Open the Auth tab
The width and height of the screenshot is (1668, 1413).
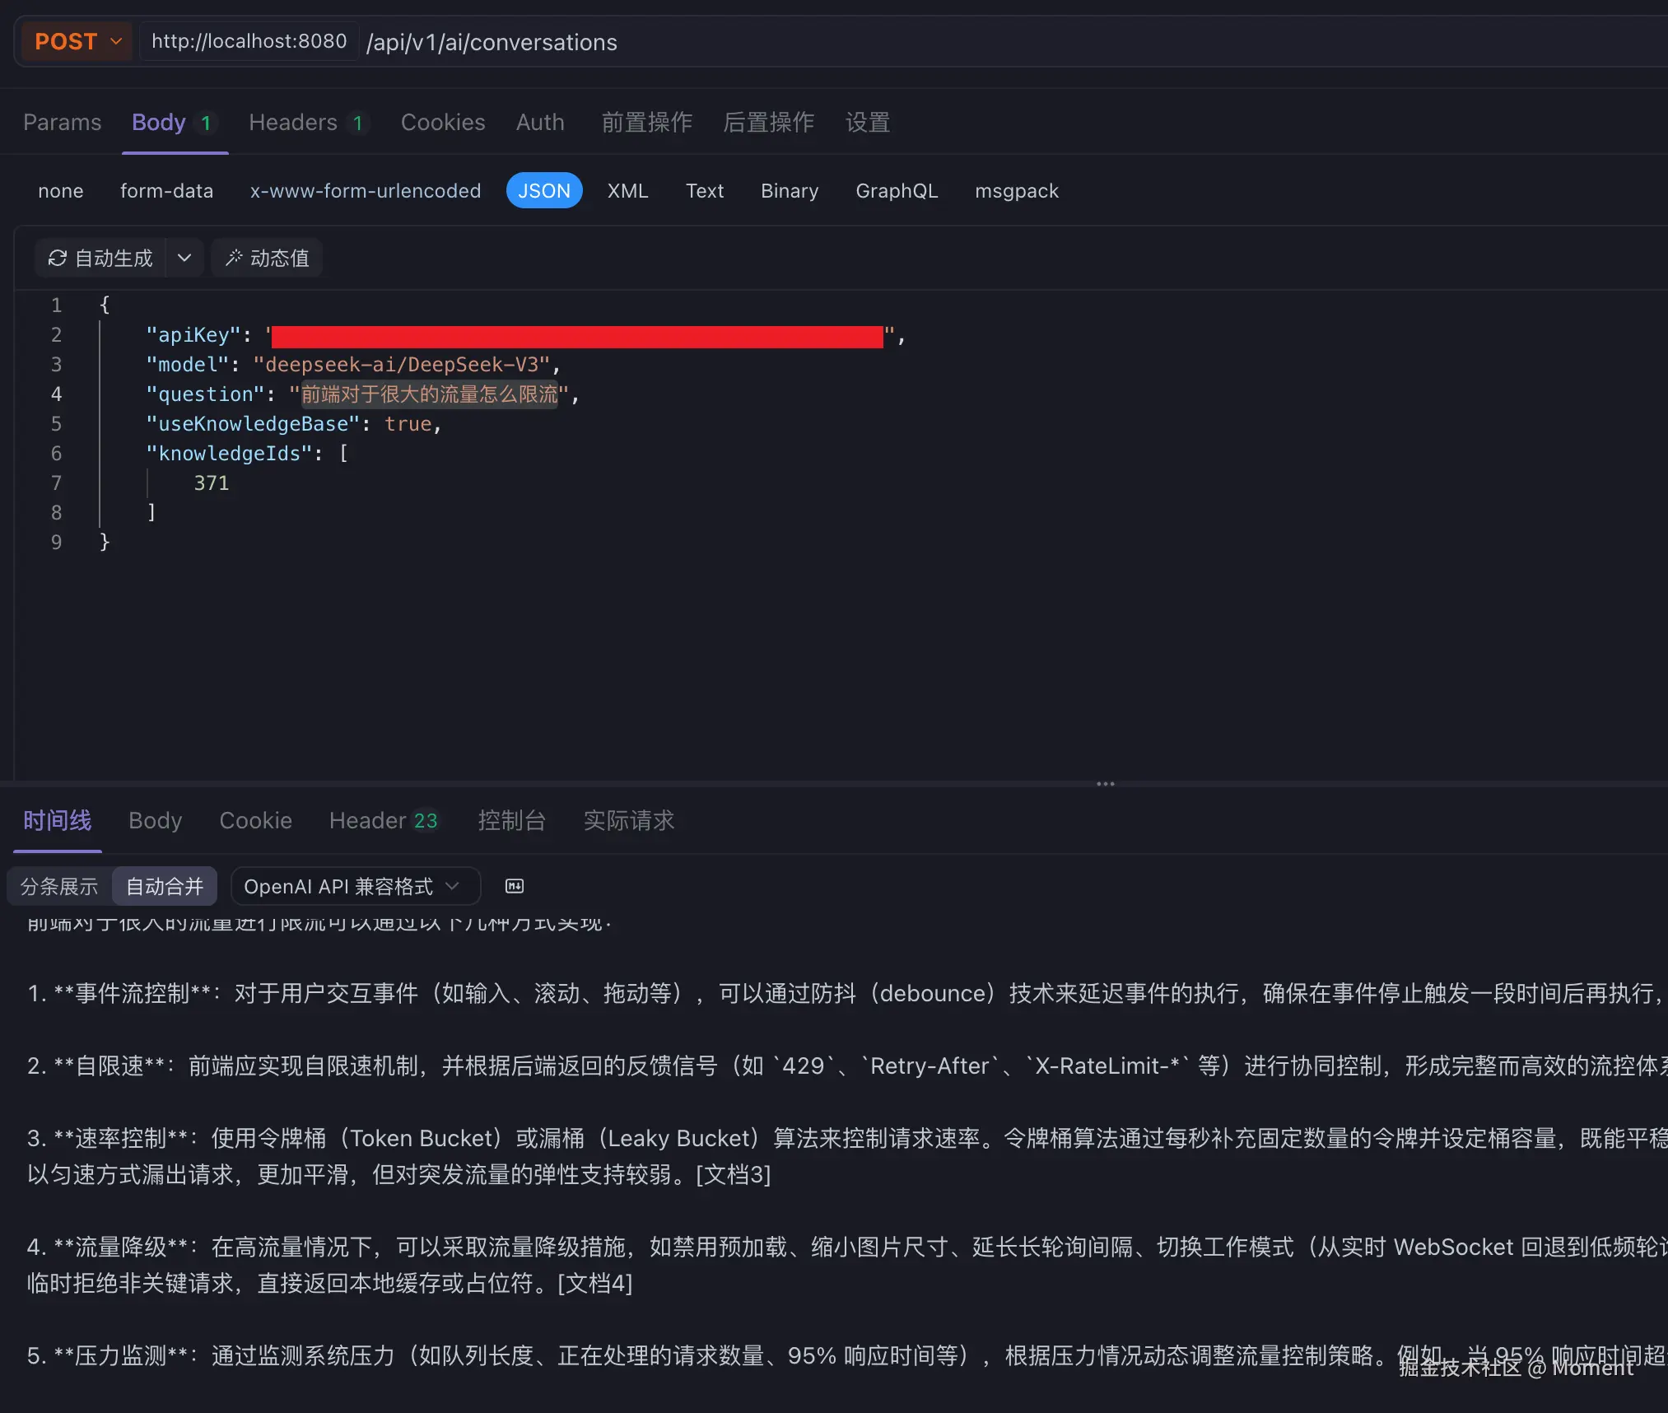point(539,122)
